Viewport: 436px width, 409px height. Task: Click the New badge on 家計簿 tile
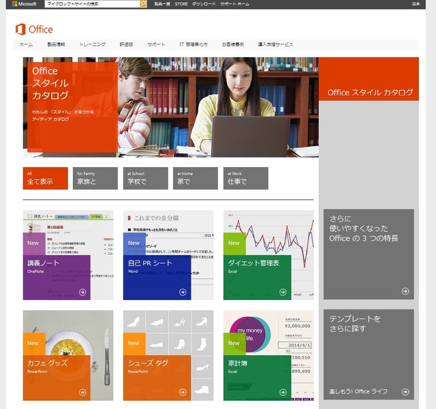[234, 344]
